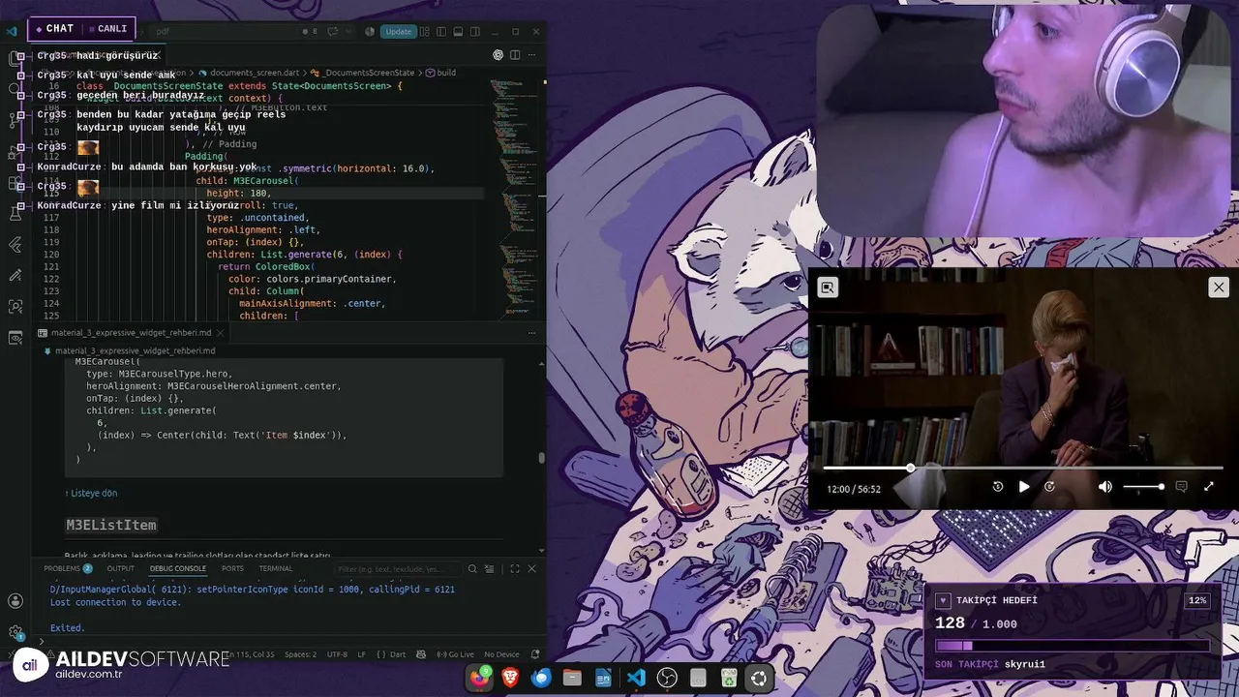Open the Ports panel tab

pyautogui.click(x=232, y=568)
